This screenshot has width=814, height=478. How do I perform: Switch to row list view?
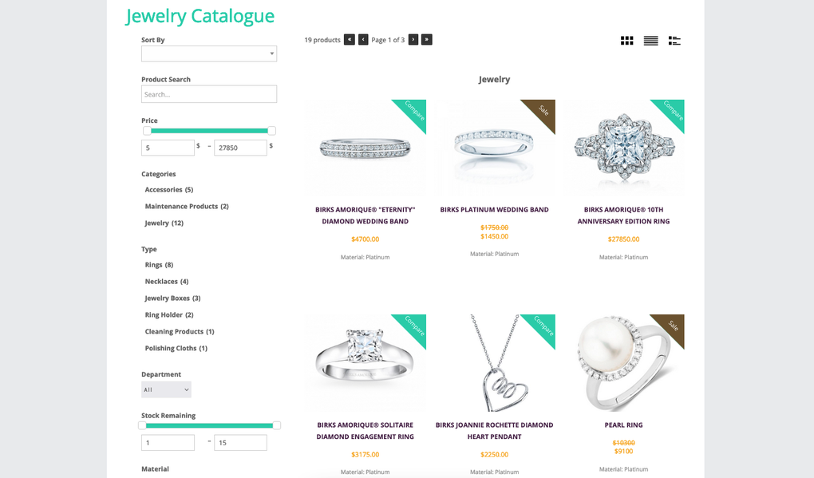[x=650, y=40]
